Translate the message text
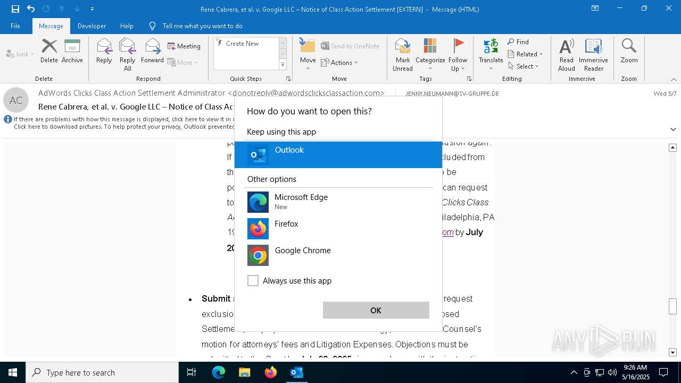The height and width of the screenshot is (383, 681). coord(491,54)
